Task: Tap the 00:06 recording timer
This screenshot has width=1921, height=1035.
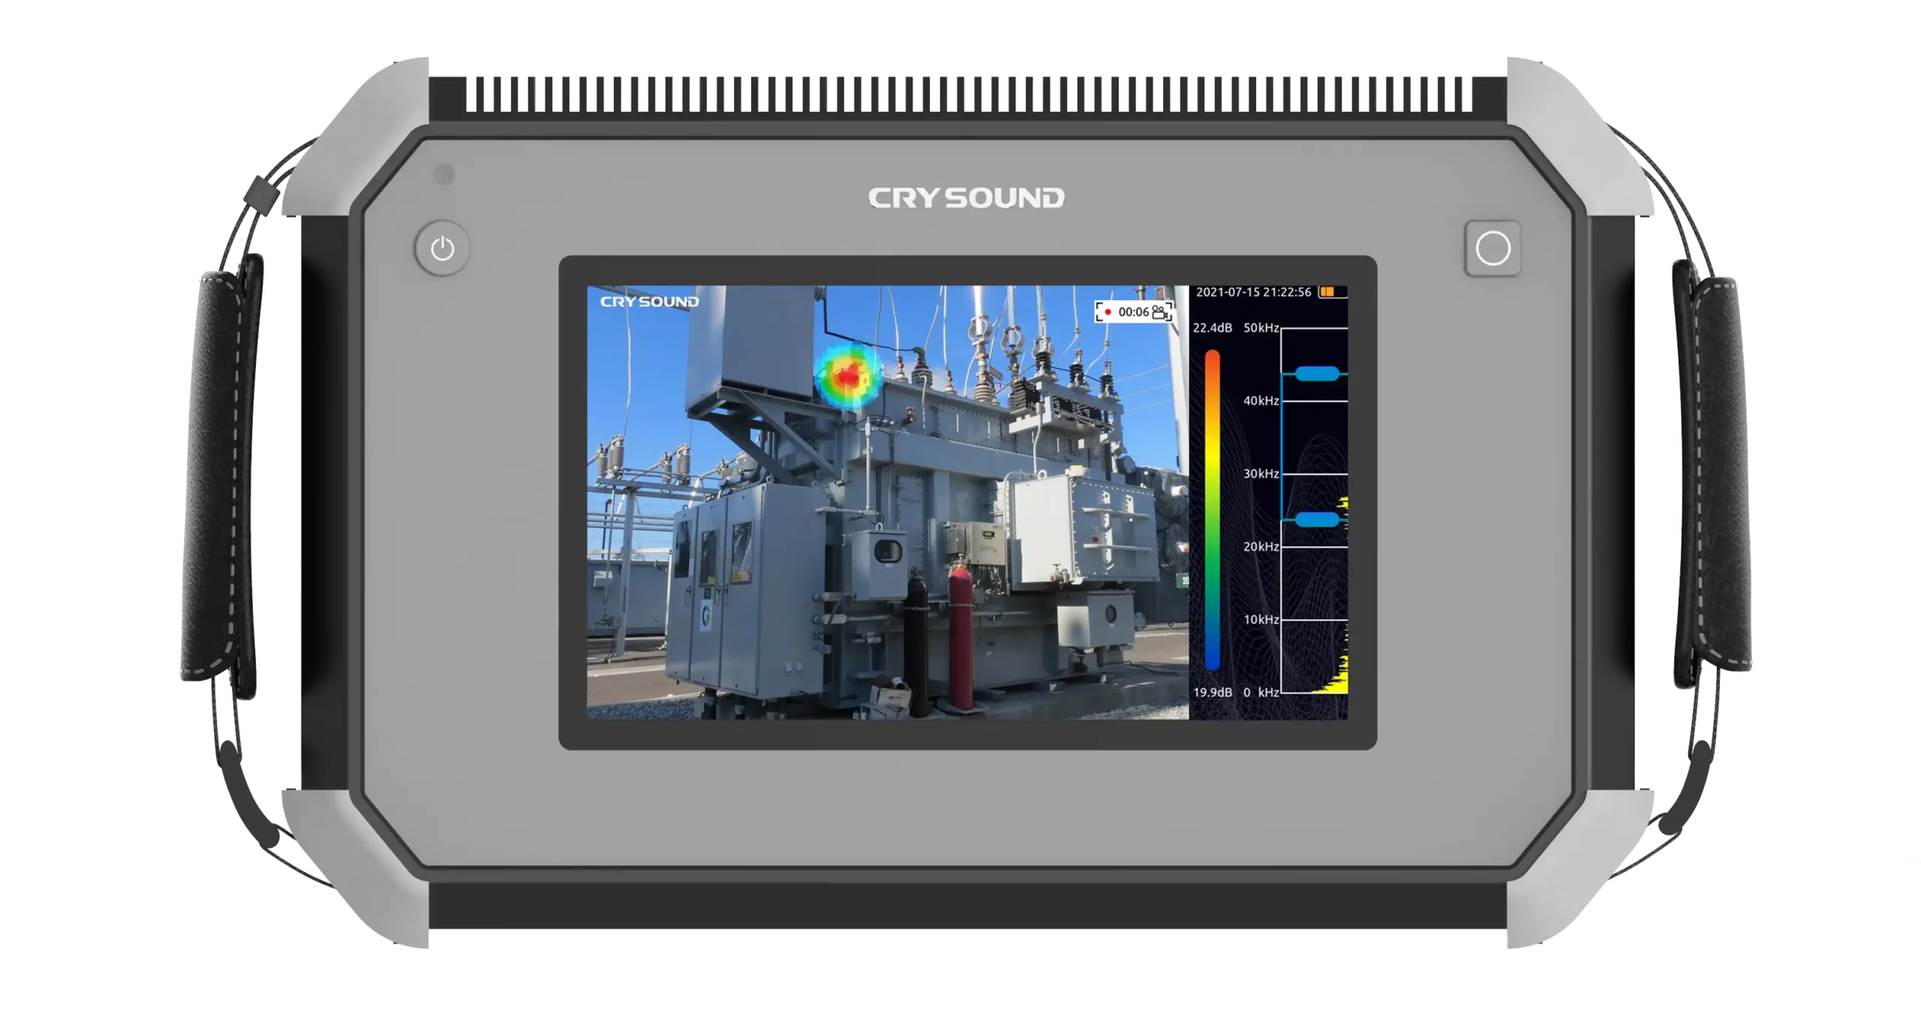Action: point(1133,312)
